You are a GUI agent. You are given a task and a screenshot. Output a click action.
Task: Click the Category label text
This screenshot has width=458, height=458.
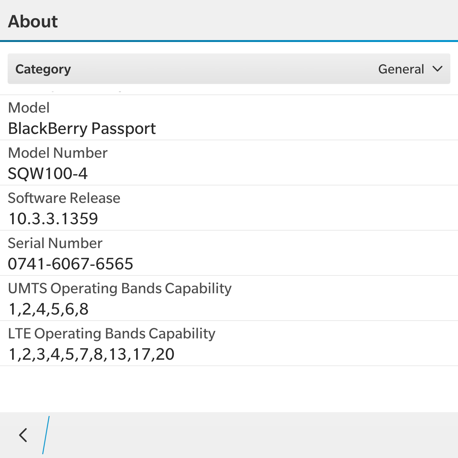pyautogui.click(x=43, y=69)
